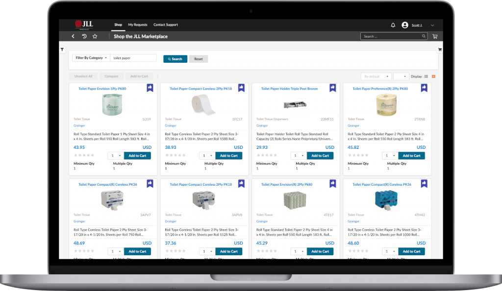The height and width of the screenshot is (291, 502).
Task: Add the 43.95 Envision 1Ply to cart
Action: click(137, 156)
